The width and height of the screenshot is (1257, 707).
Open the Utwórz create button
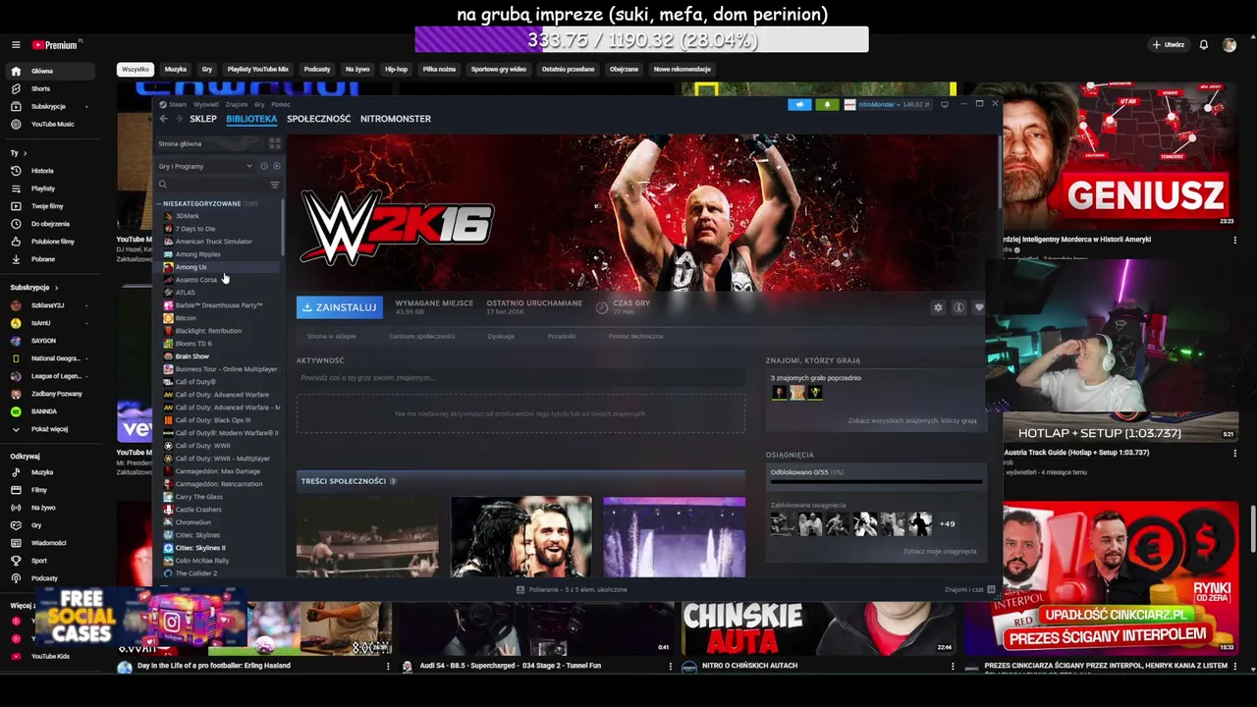(1169, 45)
